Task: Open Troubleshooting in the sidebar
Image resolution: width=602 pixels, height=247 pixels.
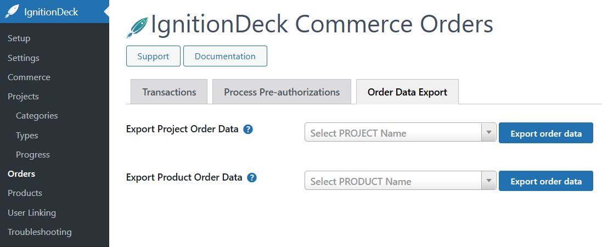Action: [x=40, y=232]
